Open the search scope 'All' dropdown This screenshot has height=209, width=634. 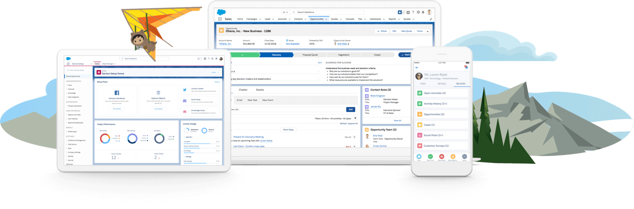(x=286, y=12)
